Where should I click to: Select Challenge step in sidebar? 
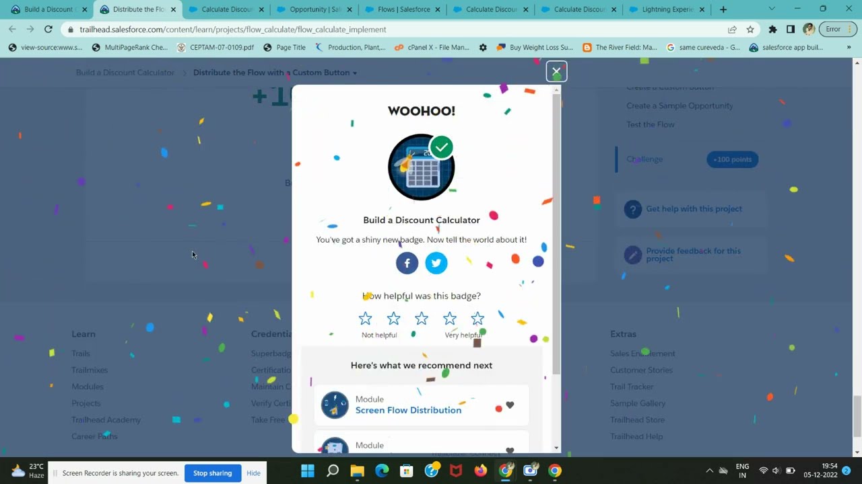pyautogui.click(x=644, y=159)
